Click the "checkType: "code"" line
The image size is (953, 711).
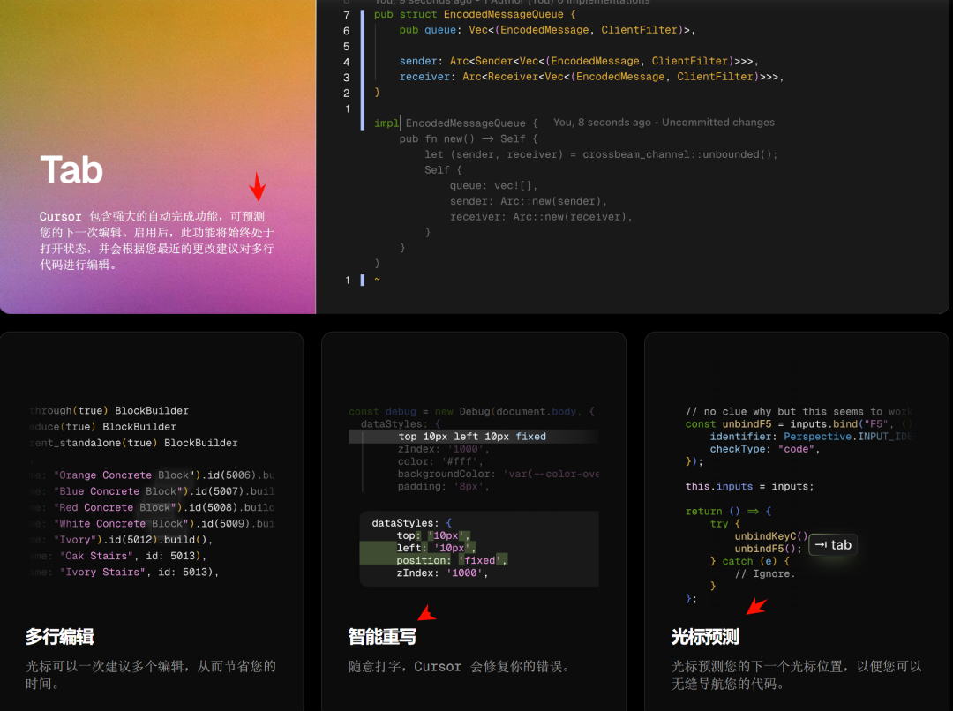pos(765,449)
